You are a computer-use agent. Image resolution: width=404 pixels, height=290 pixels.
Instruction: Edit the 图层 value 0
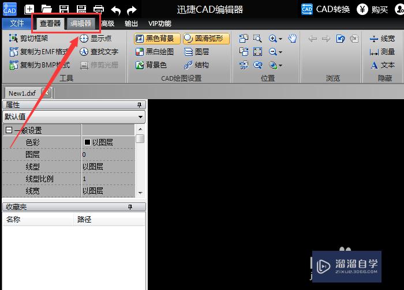109,155
